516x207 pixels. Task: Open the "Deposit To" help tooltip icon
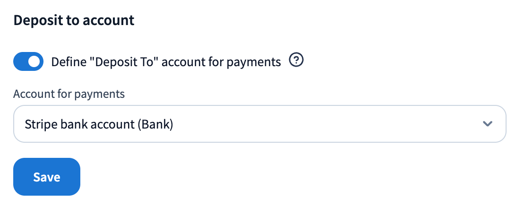pos(296,60)
